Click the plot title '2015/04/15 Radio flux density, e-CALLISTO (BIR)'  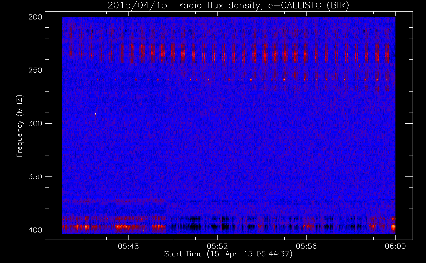pyautogui.click(x=228, y=6)
